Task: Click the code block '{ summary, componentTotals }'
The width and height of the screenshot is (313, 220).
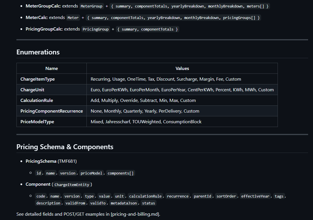Action: pyautogui.click(x=148, y=29)
